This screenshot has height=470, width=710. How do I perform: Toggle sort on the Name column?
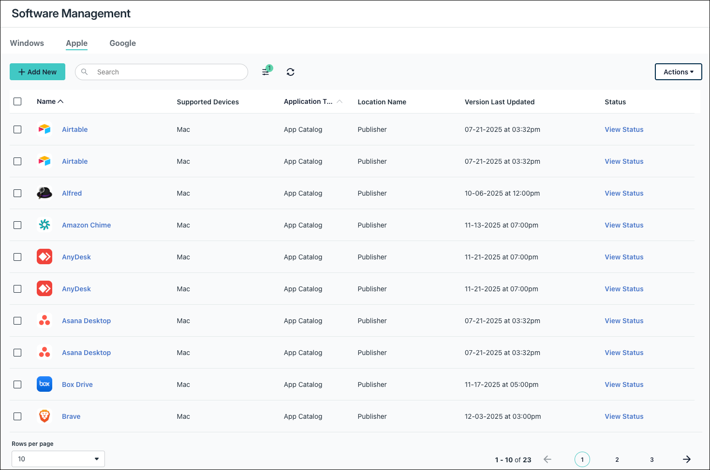(x=50, y=101)
